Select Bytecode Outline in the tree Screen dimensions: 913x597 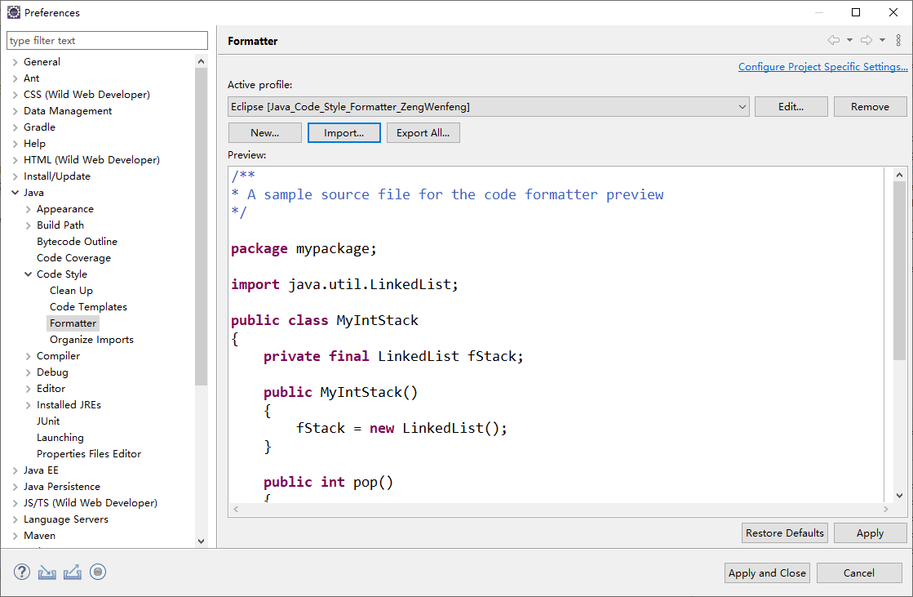tap(77, 242)
